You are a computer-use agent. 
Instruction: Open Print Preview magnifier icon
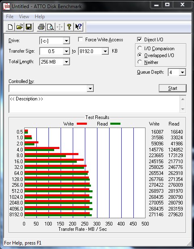tap(51, 27)
